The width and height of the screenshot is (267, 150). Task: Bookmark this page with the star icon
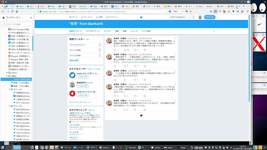191,11
